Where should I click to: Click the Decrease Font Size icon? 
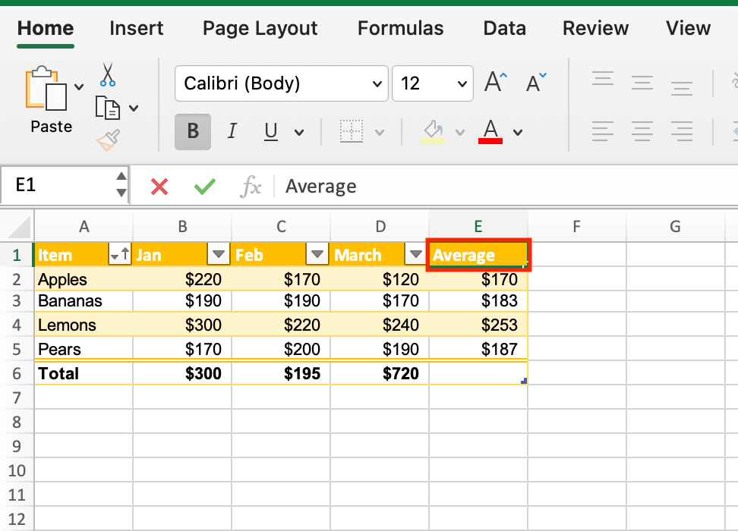click(x=537, y=82)
